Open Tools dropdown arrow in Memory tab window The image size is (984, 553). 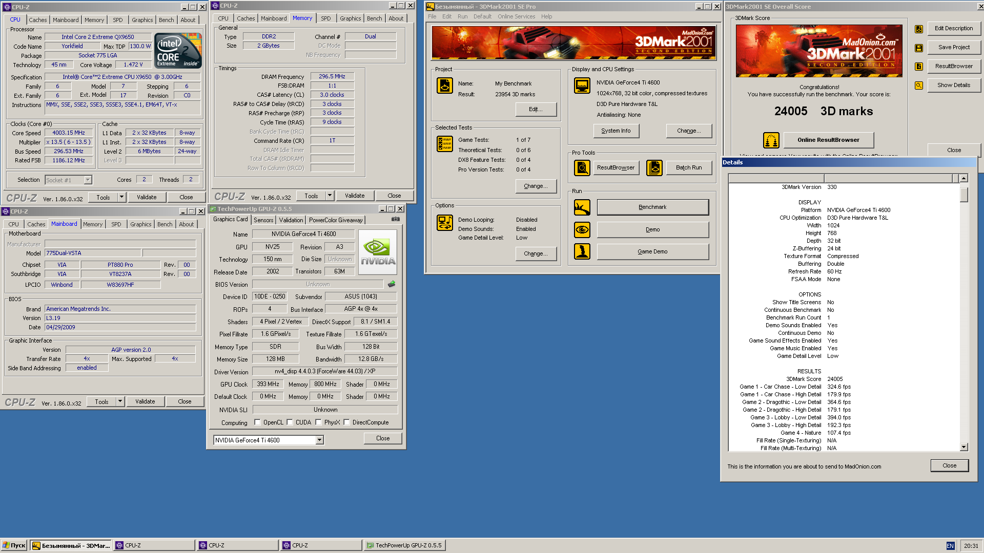coord(330,196)
